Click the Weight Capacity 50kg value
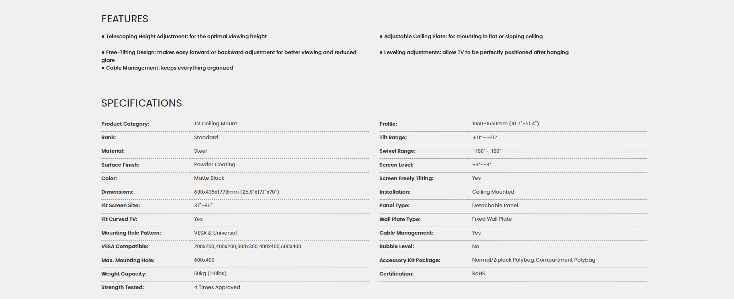 coord(210,274)
